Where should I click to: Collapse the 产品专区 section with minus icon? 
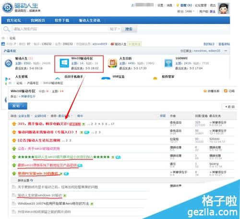coord(226,51)
